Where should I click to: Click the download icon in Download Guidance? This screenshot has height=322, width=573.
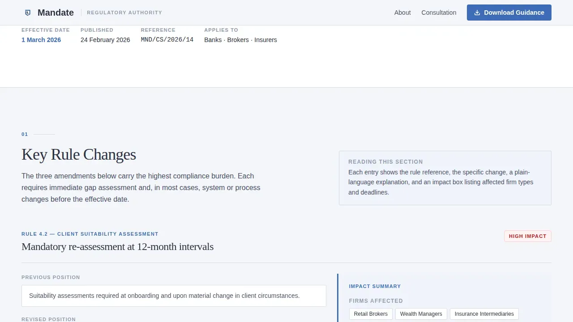click(x=477, y=13)
